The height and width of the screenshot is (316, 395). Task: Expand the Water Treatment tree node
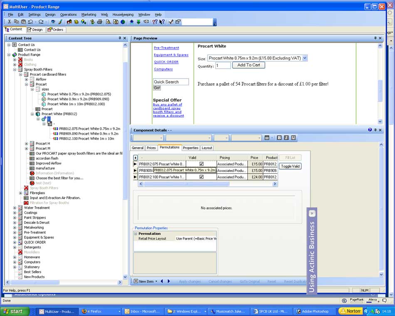(15, 208)
